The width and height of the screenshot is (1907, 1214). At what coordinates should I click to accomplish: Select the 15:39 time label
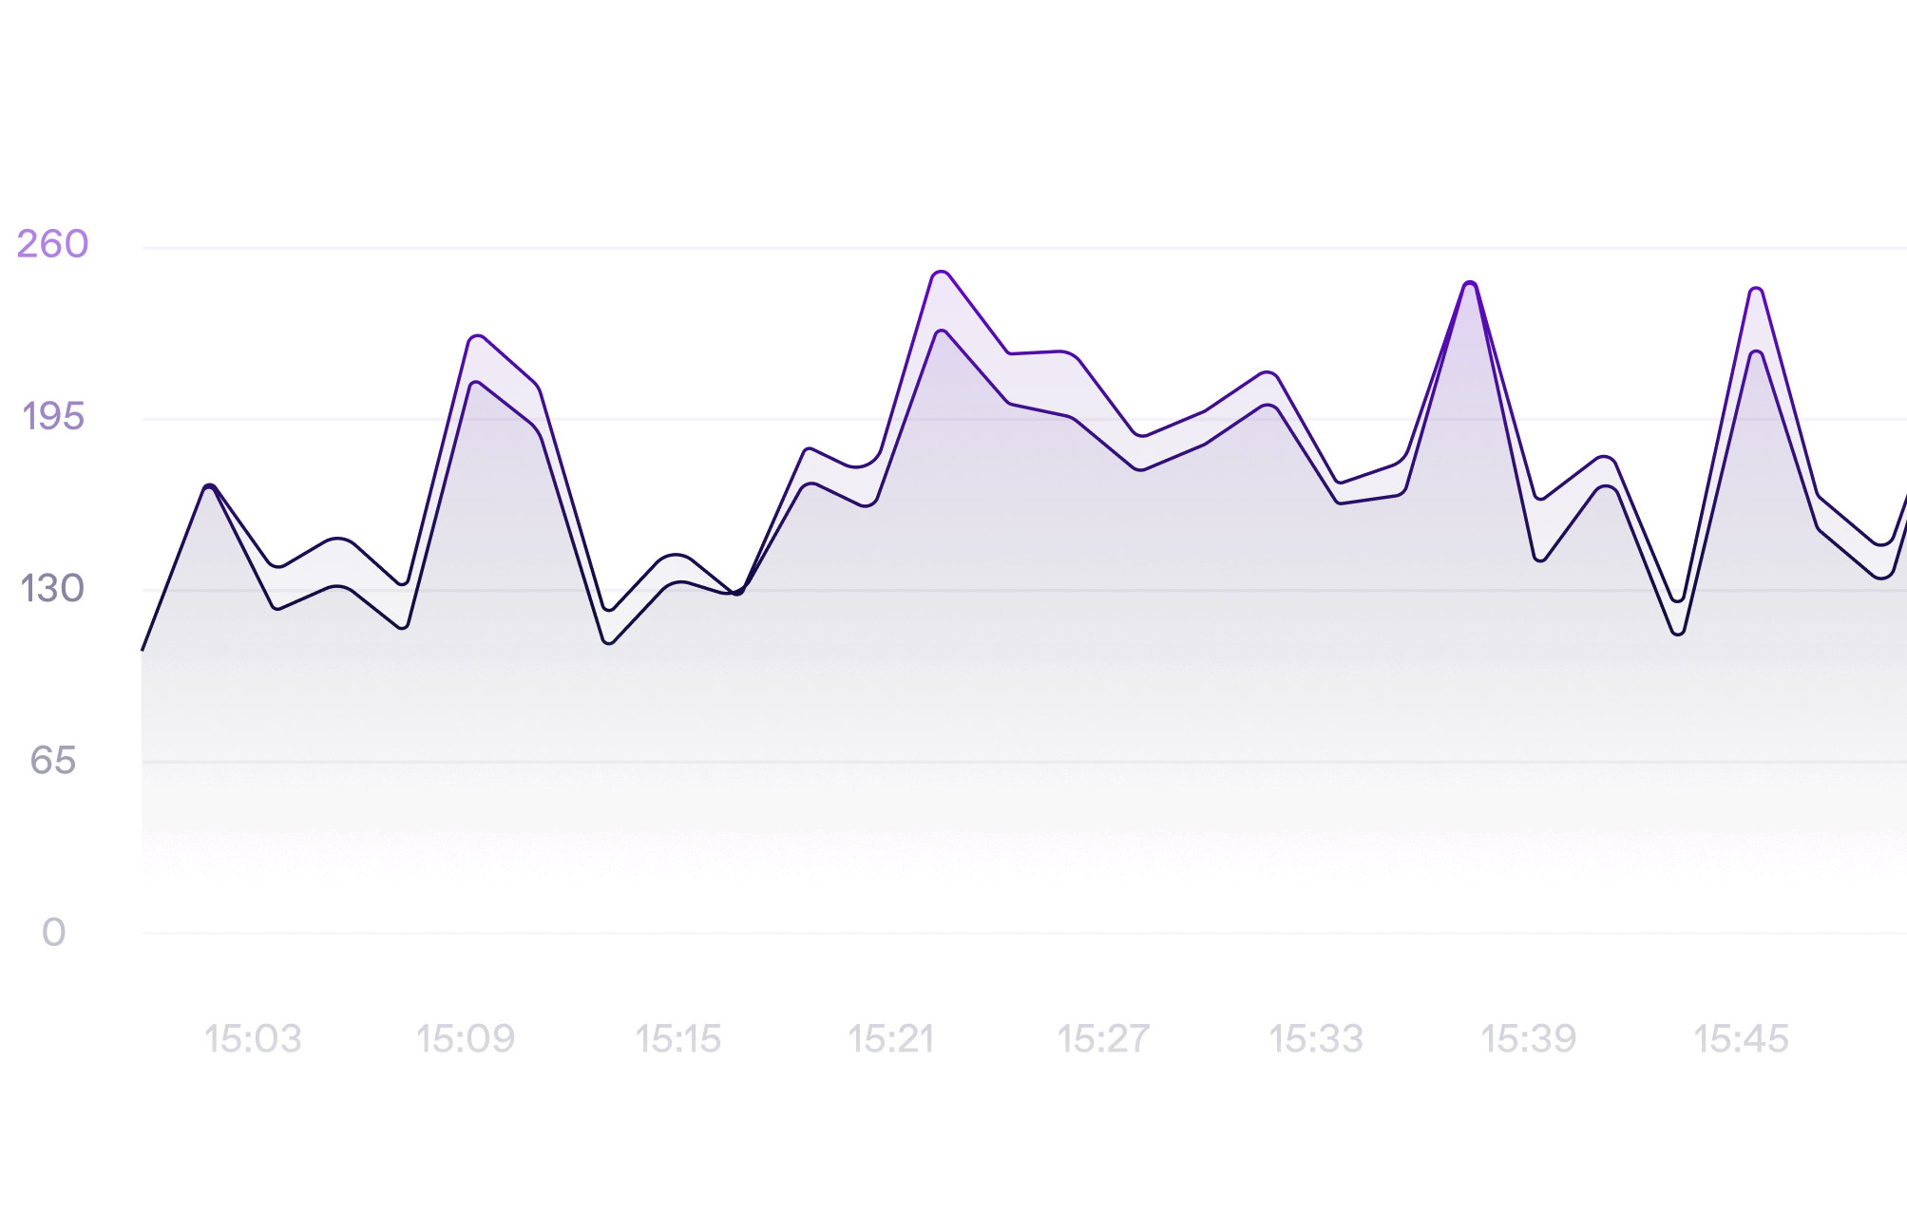pyautogui.click(x=1529, y=1039)
